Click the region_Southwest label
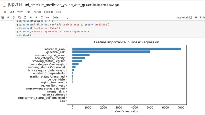 click(x=53, y=83)
